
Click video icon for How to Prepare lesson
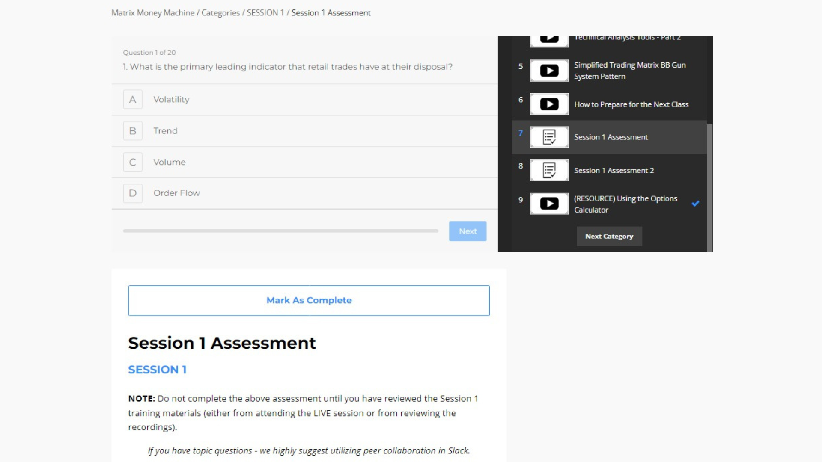(549, 104)
